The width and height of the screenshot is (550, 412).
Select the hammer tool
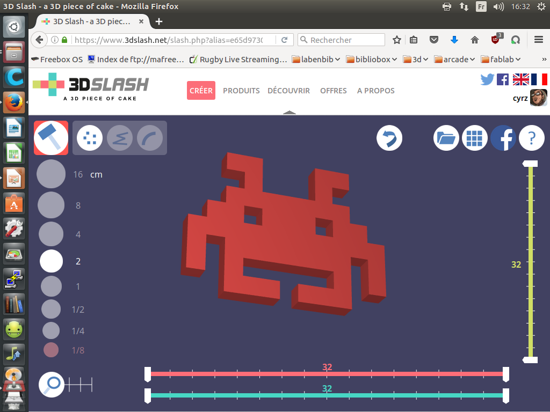tap(51, 138)
